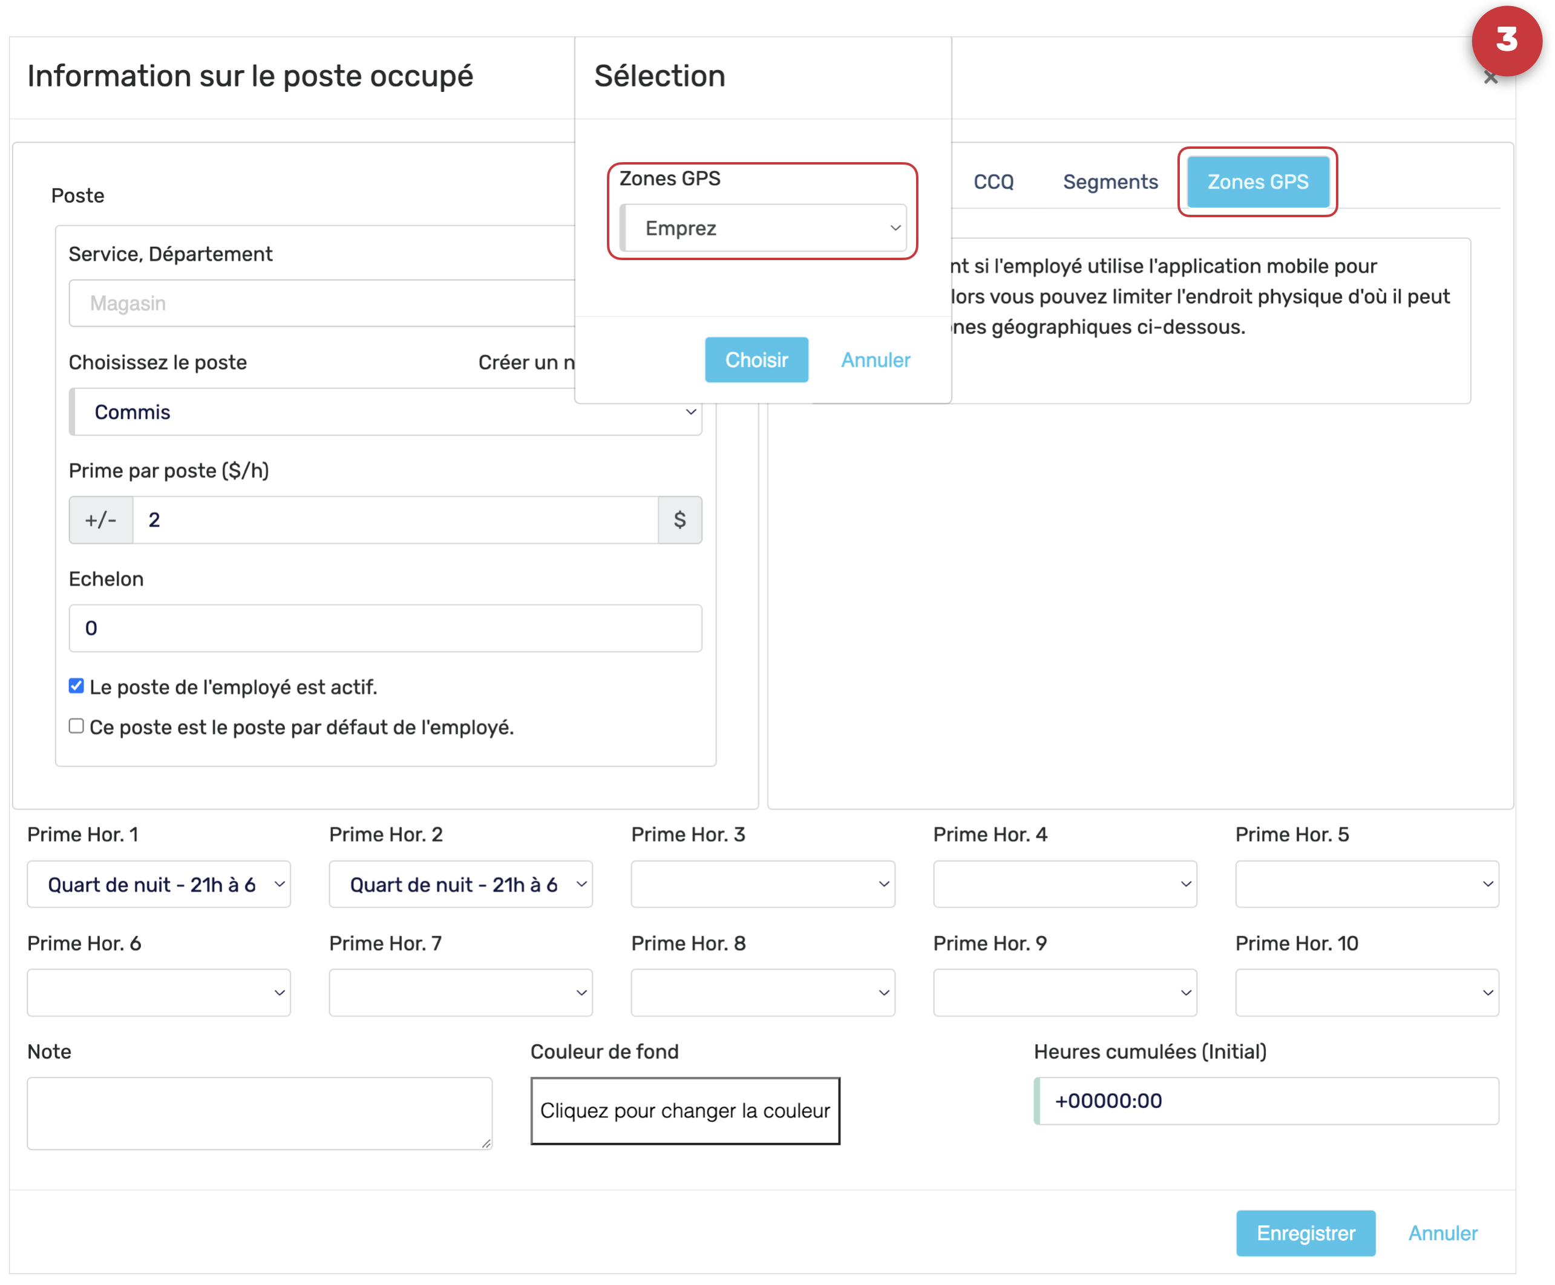Click the +/- sign toggle for prime
This screenshot has height=1285, width=1555.
[100, 520]
